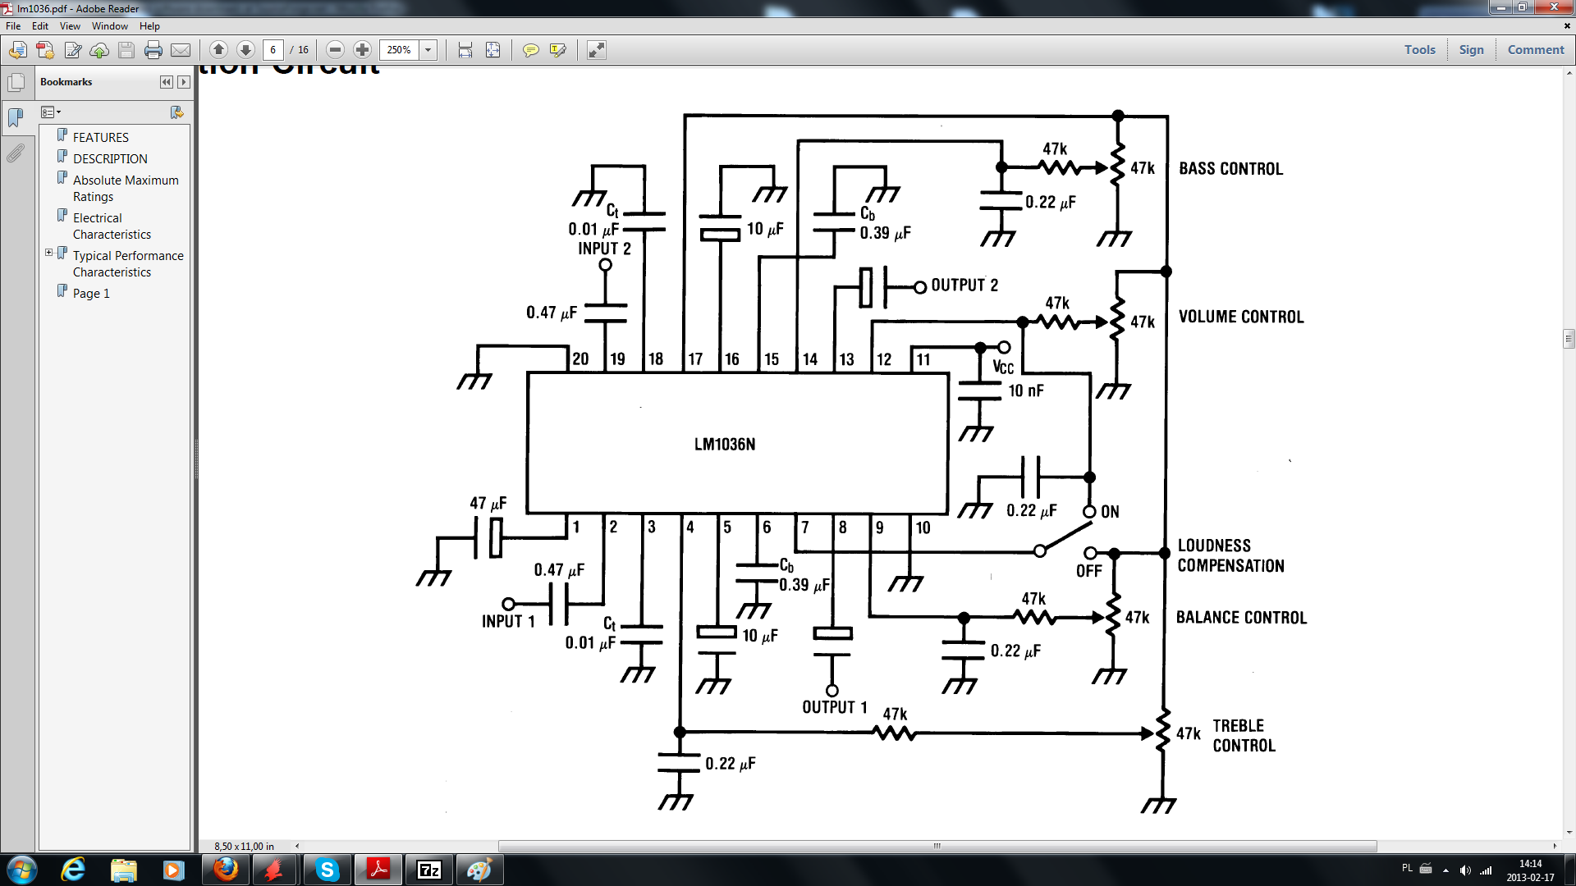Click the Sign/Edit document toolbar icon
1576x886 pixels.
(x=72, y=50)
